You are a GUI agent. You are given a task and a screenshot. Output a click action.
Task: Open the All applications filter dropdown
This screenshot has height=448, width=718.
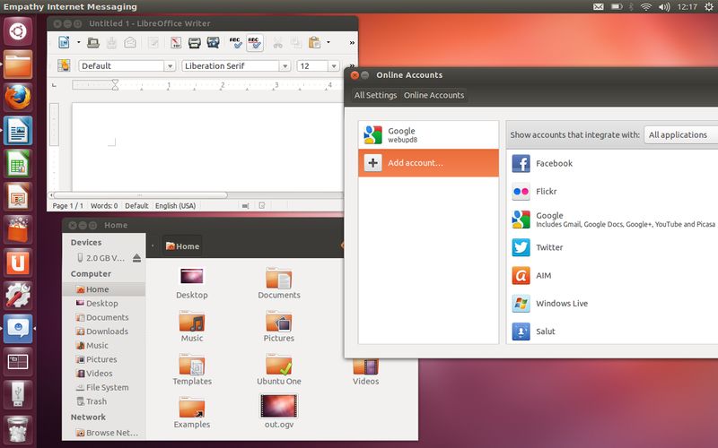[x=681, y=135]
